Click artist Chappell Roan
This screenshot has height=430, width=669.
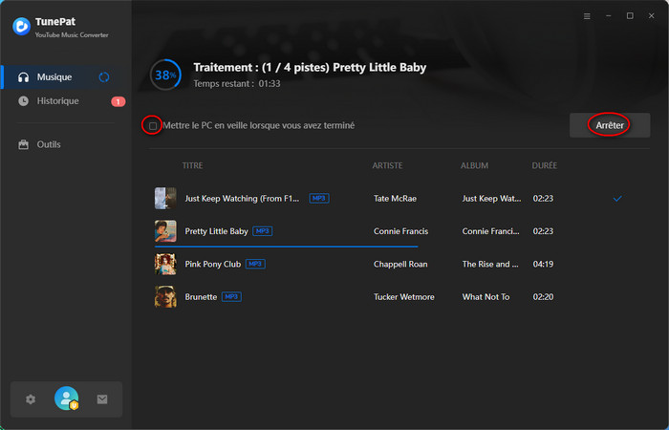pyautogui.click(x=400, y=264)
